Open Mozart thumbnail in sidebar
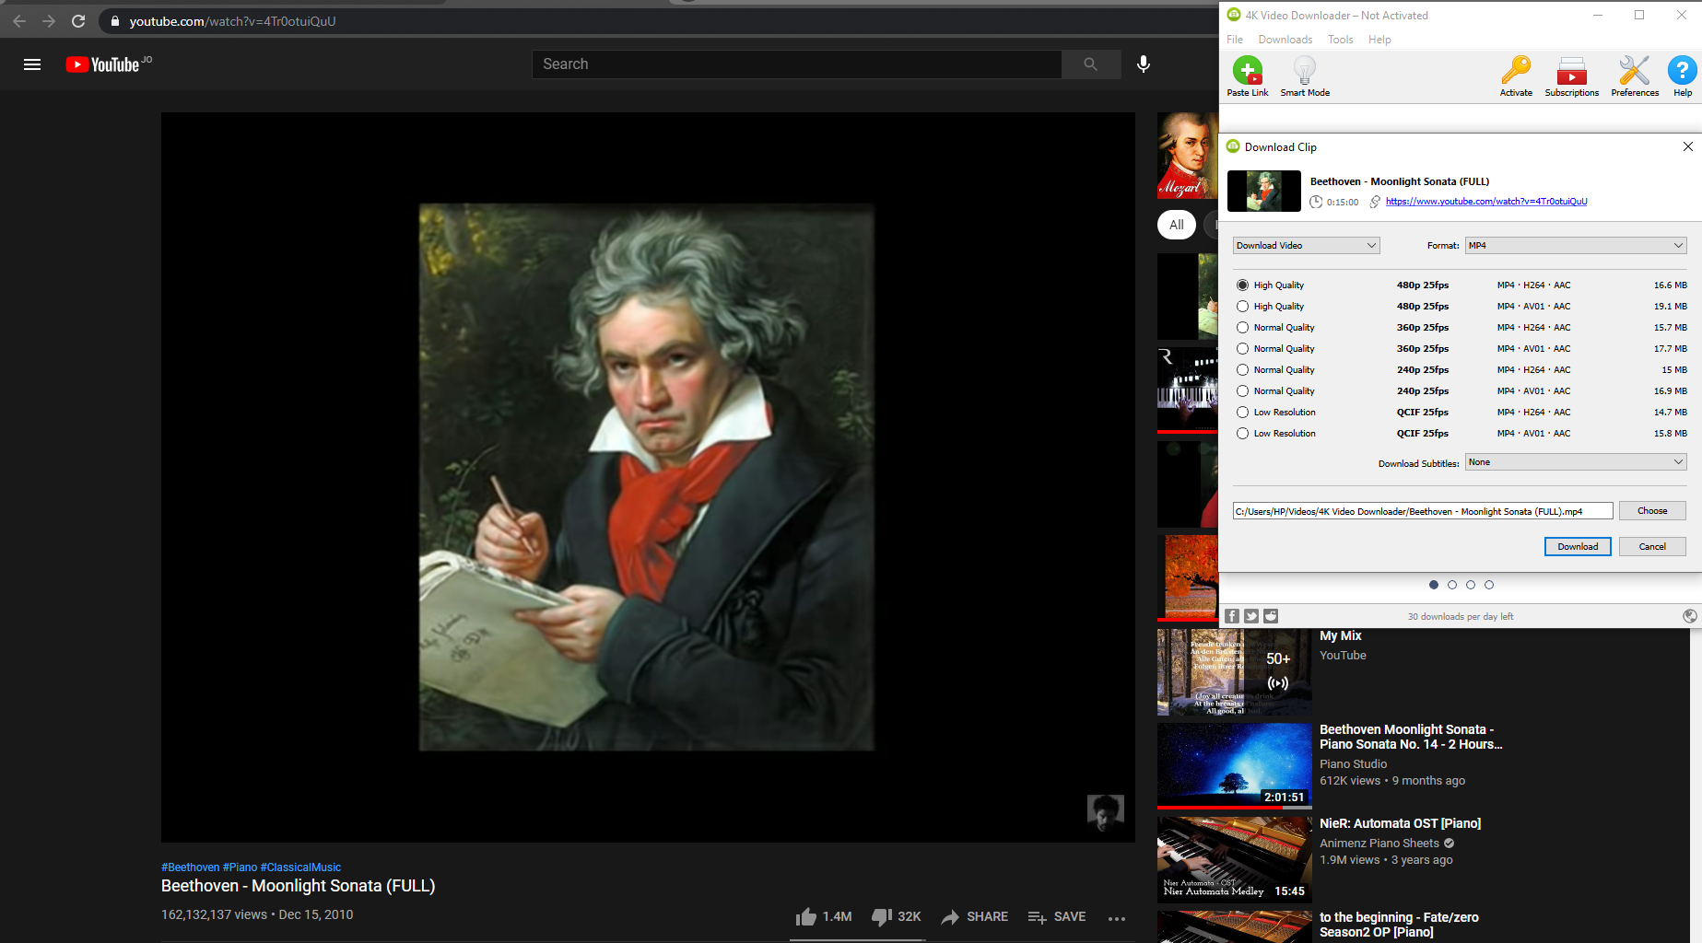 pos(1188,156)
